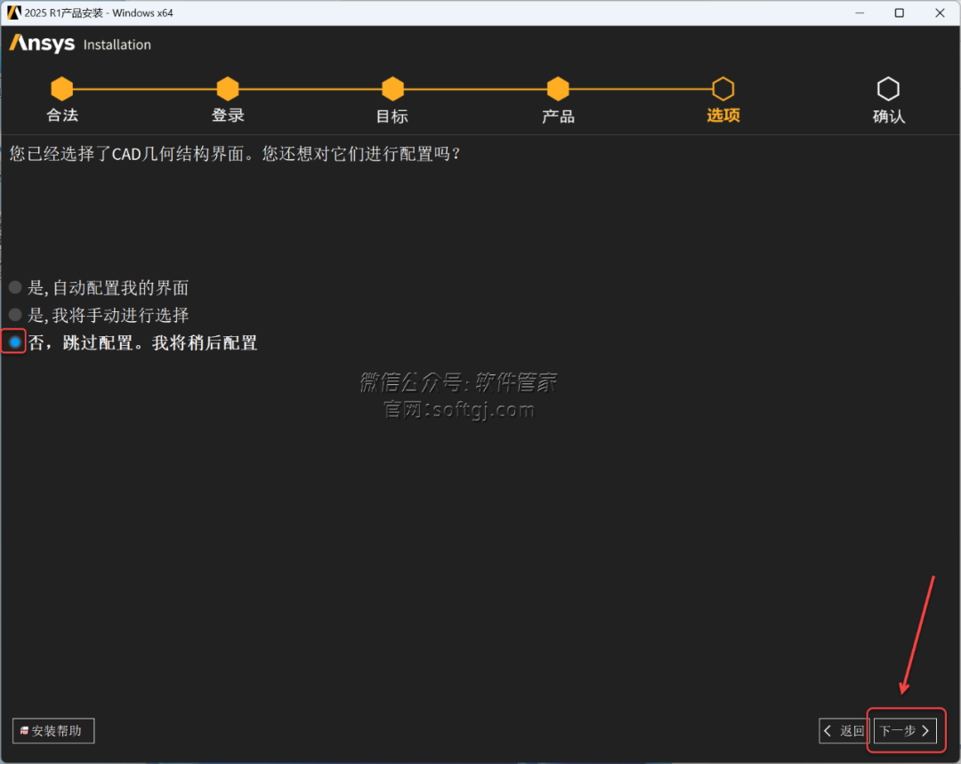Click the 合法 step hexagon
The image size is (961, 764).
click(x=62, y=89)
